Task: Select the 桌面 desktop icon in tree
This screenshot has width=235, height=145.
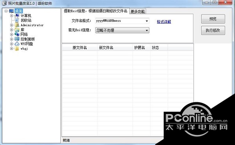Action: point(11,11)
